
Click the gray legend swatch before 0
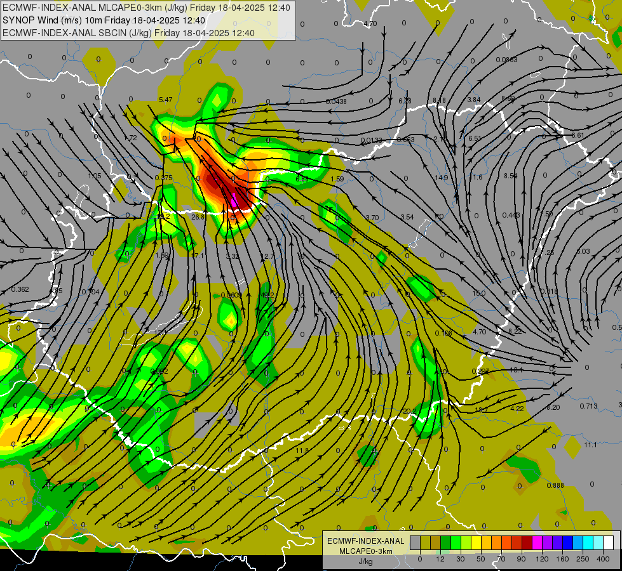coord(416,543)
